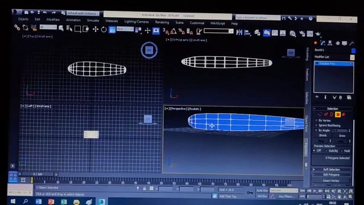Choose Rectangular Selection Region tool

[x=77, y=29]
